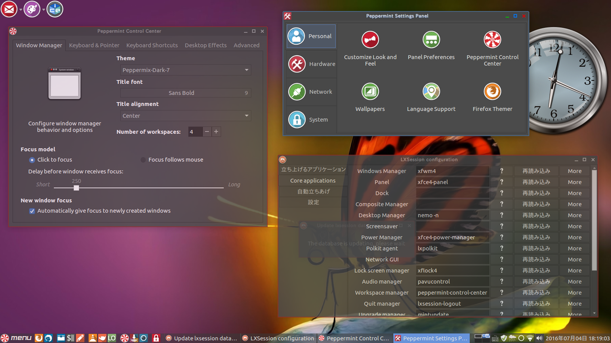611x343 pixels.
Task: Open the Title alignment dropdown
Action: (x=186, y=116)
